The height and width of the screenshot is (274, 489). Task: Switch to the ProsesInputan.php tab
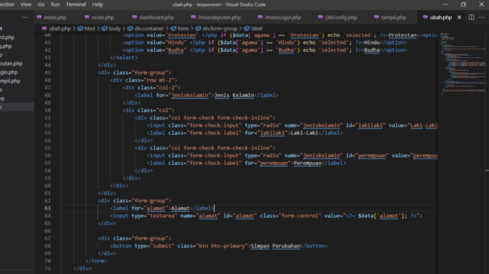point(219,17)
